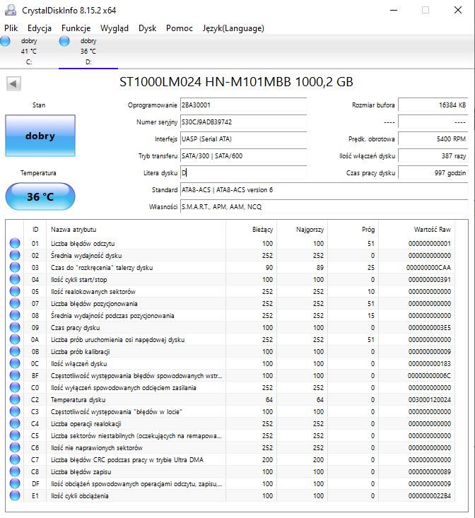The width and height of the screenshot is (475, 518).
Task: Click the status orb for attribute 05
Action: click(x=15, y=291)
